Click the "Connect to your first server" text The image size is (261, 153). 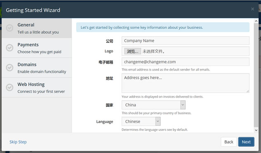point(41,92)
